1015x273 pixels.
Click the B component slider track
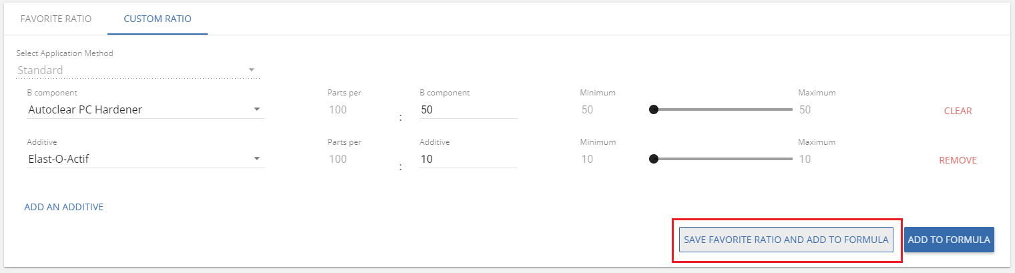point(723,109)
